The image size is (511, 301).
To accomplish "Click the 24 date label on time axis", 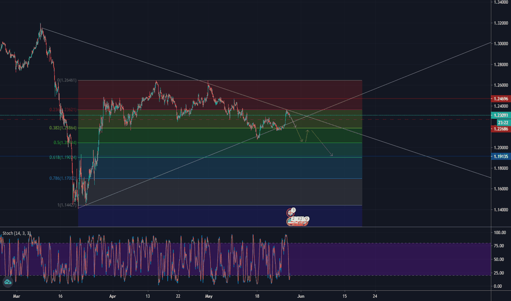I will tap(375, 296).
